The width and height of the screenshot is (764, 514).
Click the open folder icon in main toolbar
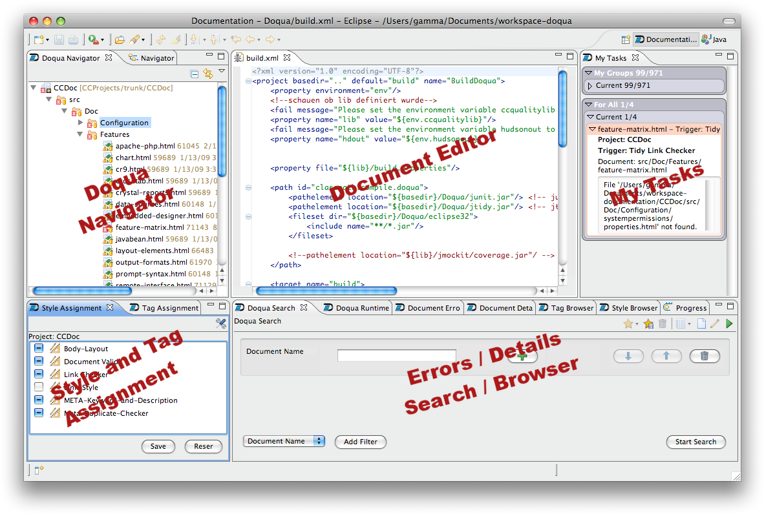pyautogui.click(x=120, y=40)
